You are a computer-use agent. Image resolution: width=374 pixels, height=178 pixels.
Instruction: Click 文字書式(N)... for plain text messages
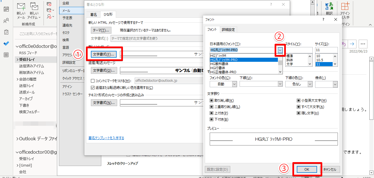click(104, 103)
